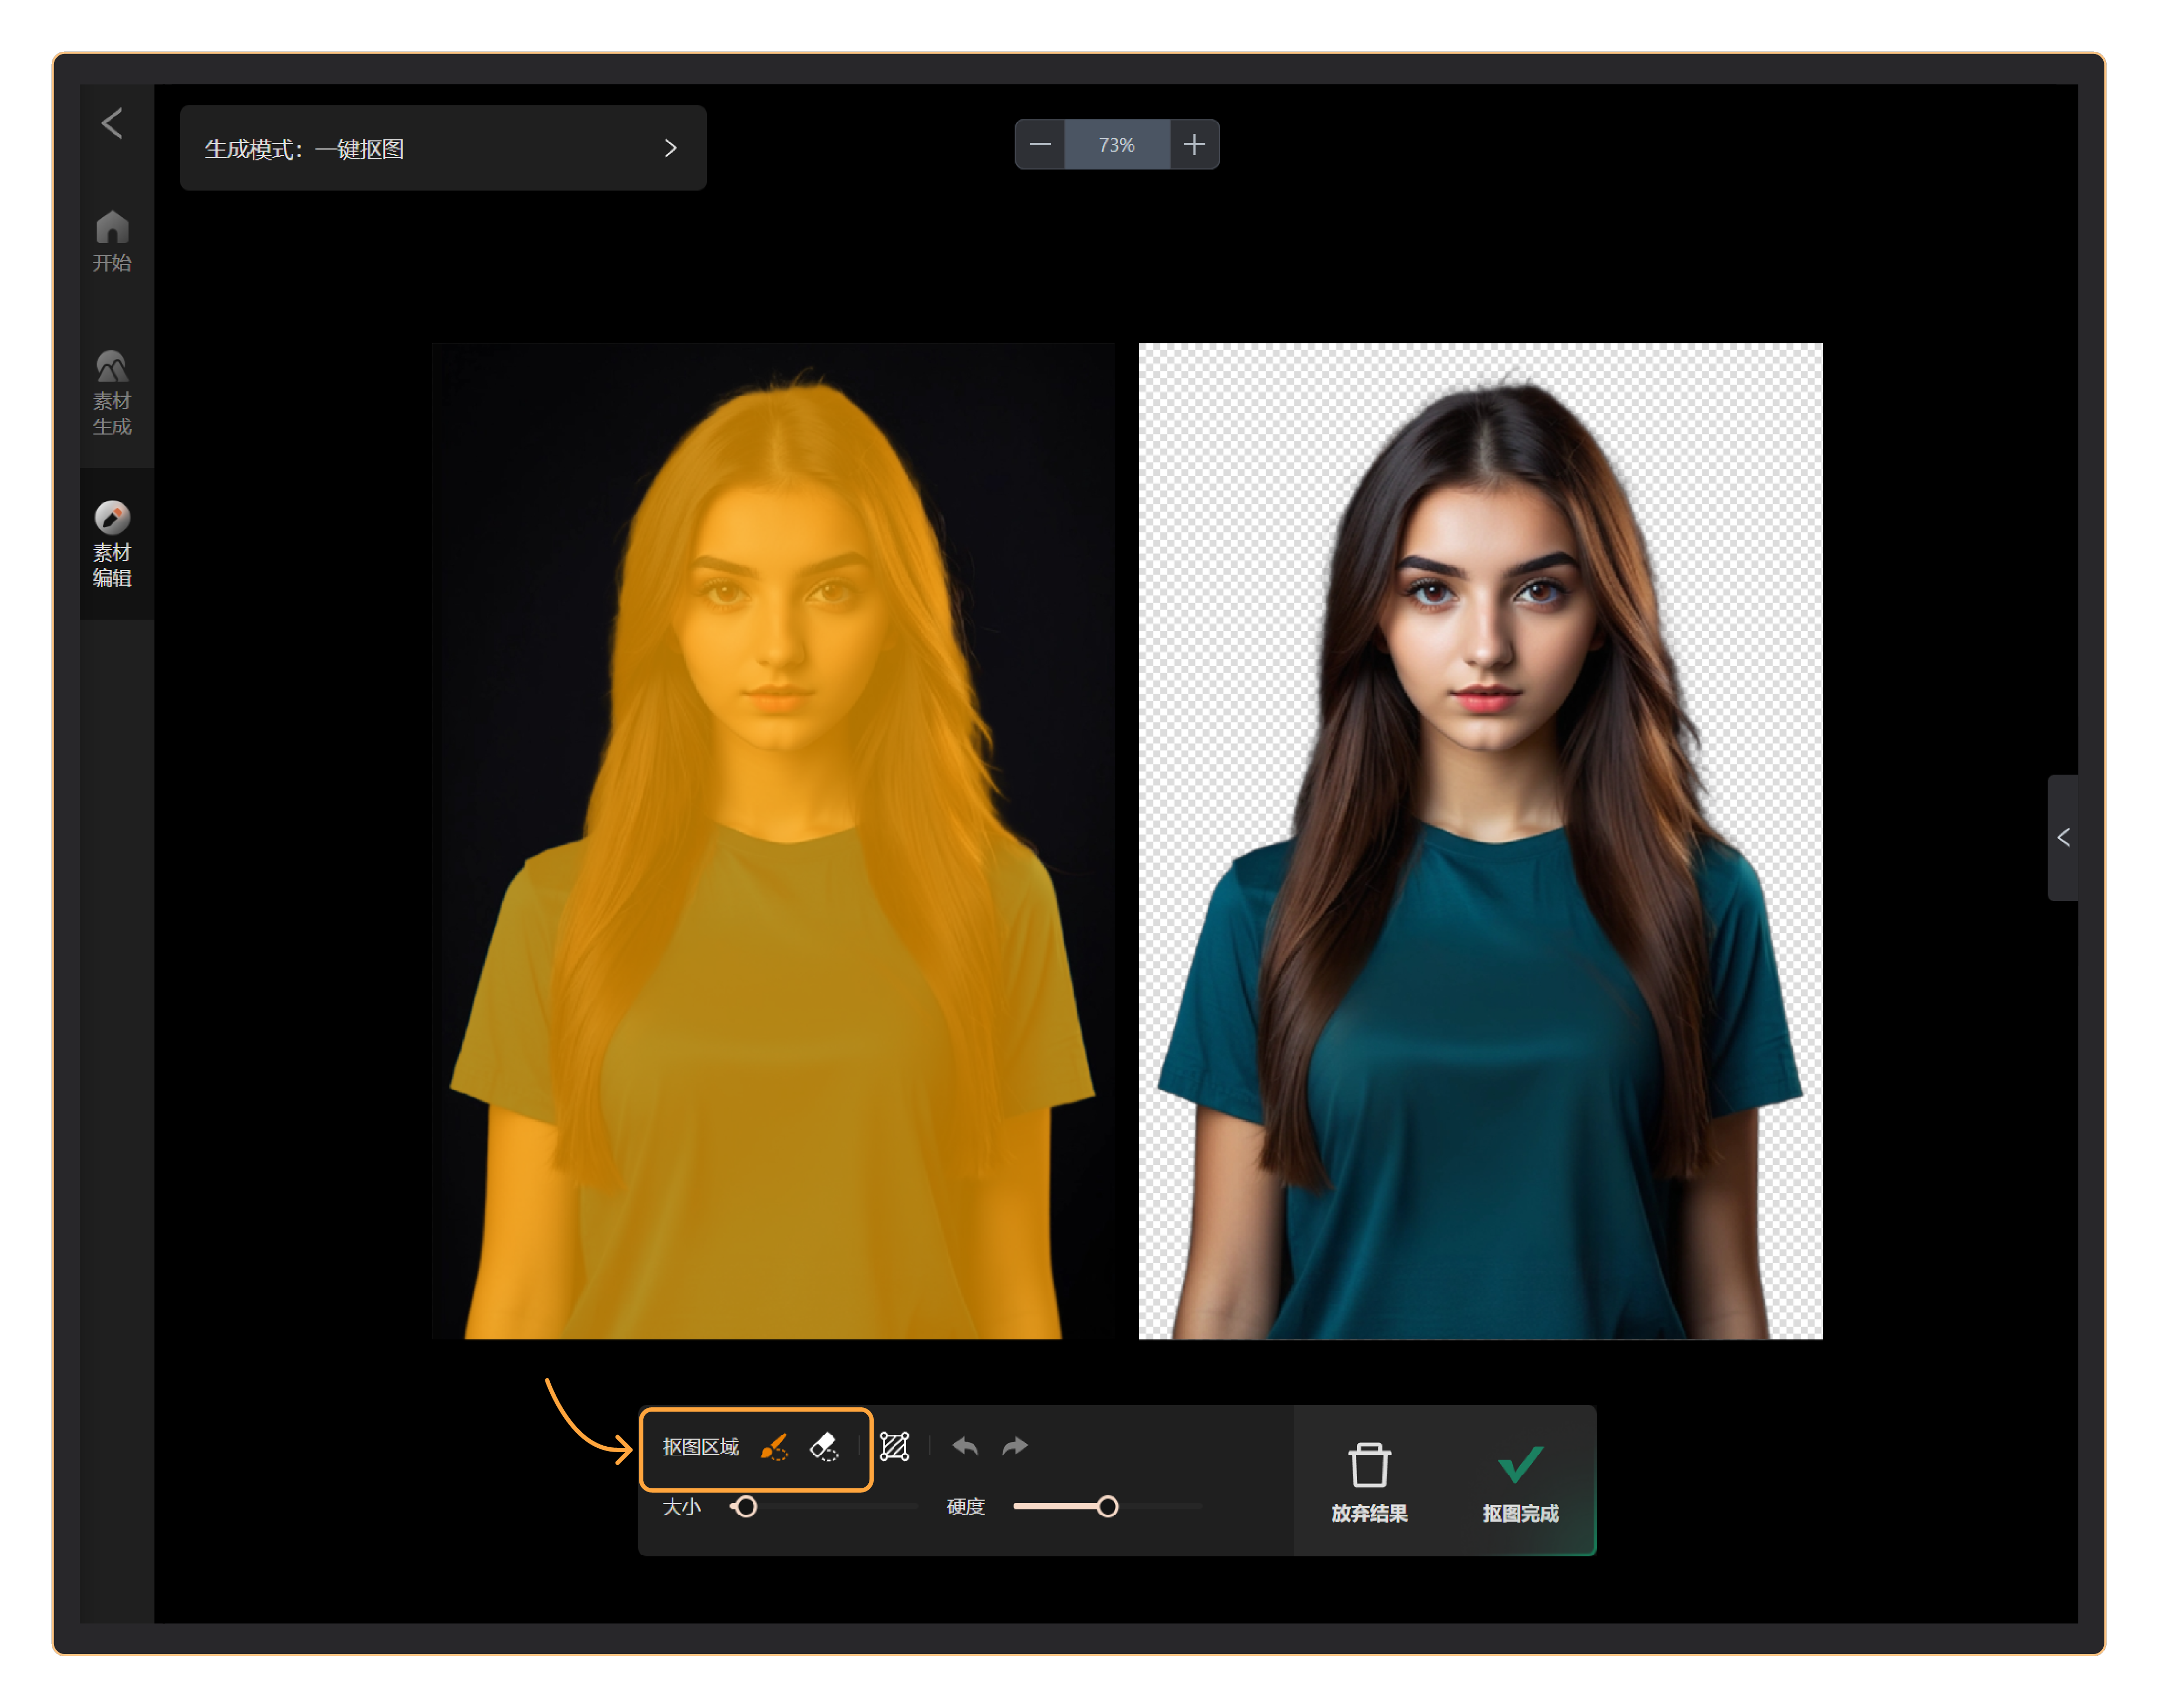Click the 抠图区域 label

(x=700, y=1447)
